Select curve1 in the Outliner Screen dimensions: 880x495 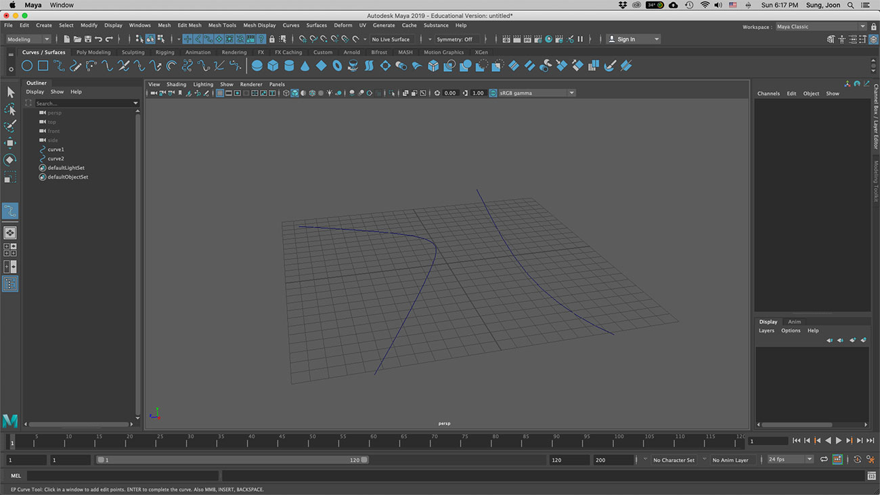(56, 149)
